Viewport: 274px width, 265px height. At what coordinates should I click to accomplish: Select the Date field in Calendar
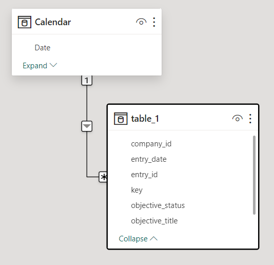(43, 48)
